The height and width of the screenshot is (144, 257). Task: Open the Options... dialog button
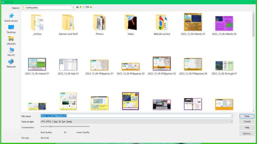[247, 133]
